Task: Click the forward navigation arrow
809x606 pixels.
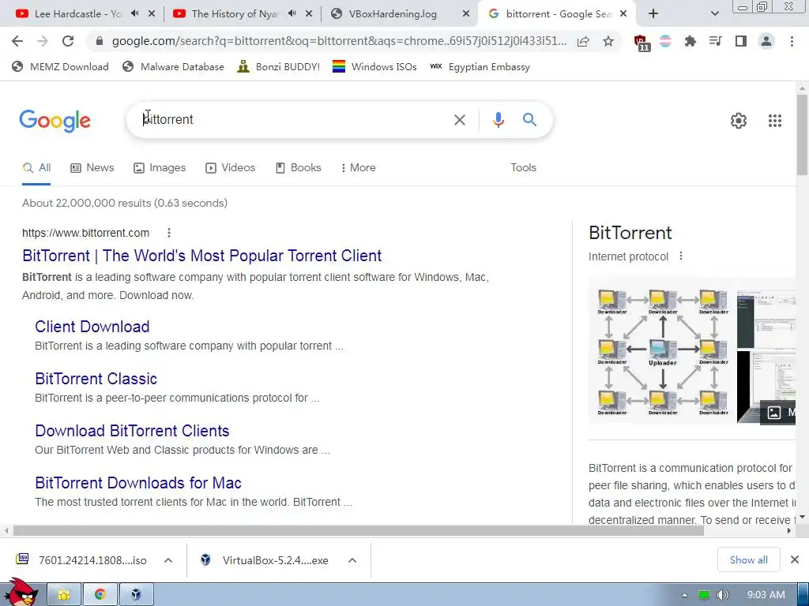Action: pos(43,41)
